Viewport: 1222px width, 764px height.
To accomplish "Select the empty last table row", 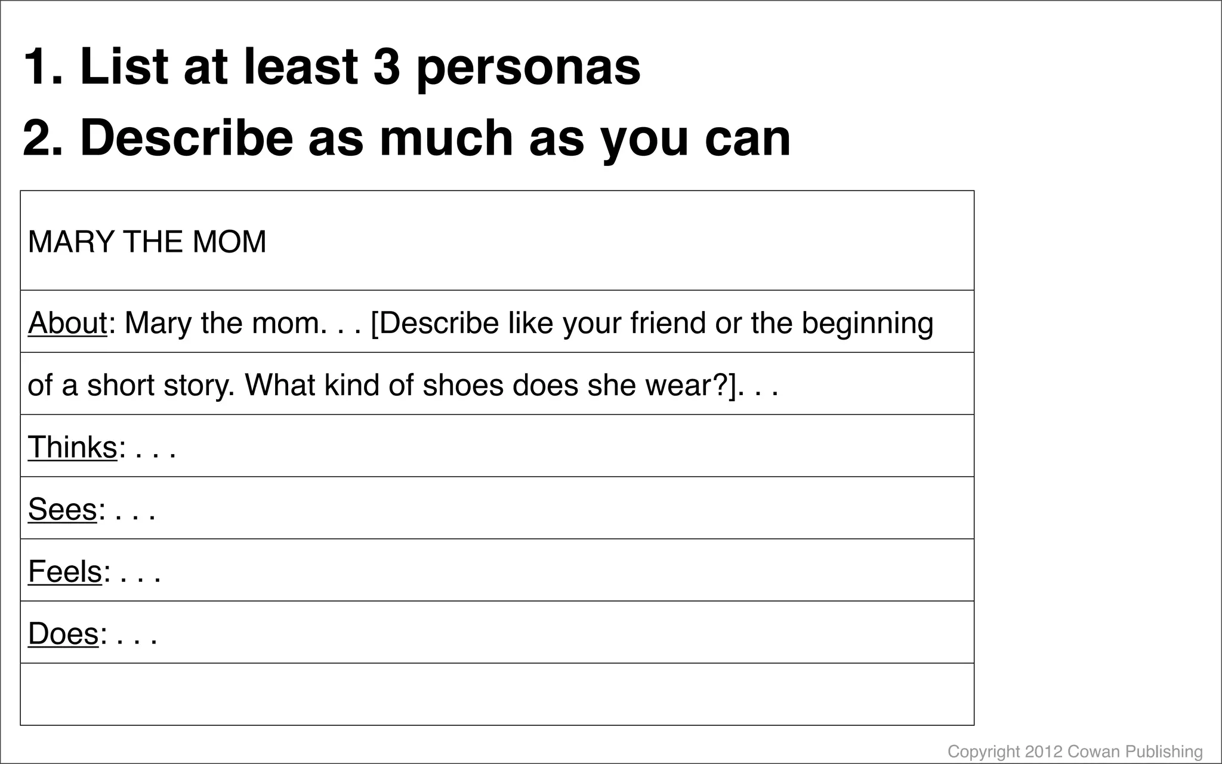I will point(497,694).
